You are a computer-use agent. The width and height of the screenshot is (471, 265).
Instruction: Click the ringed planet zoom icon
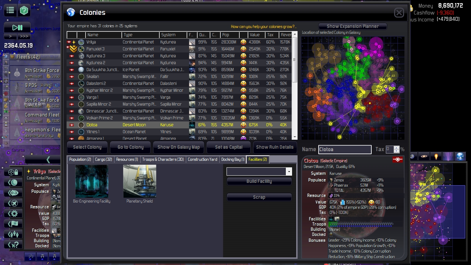(x=424, y=156)
